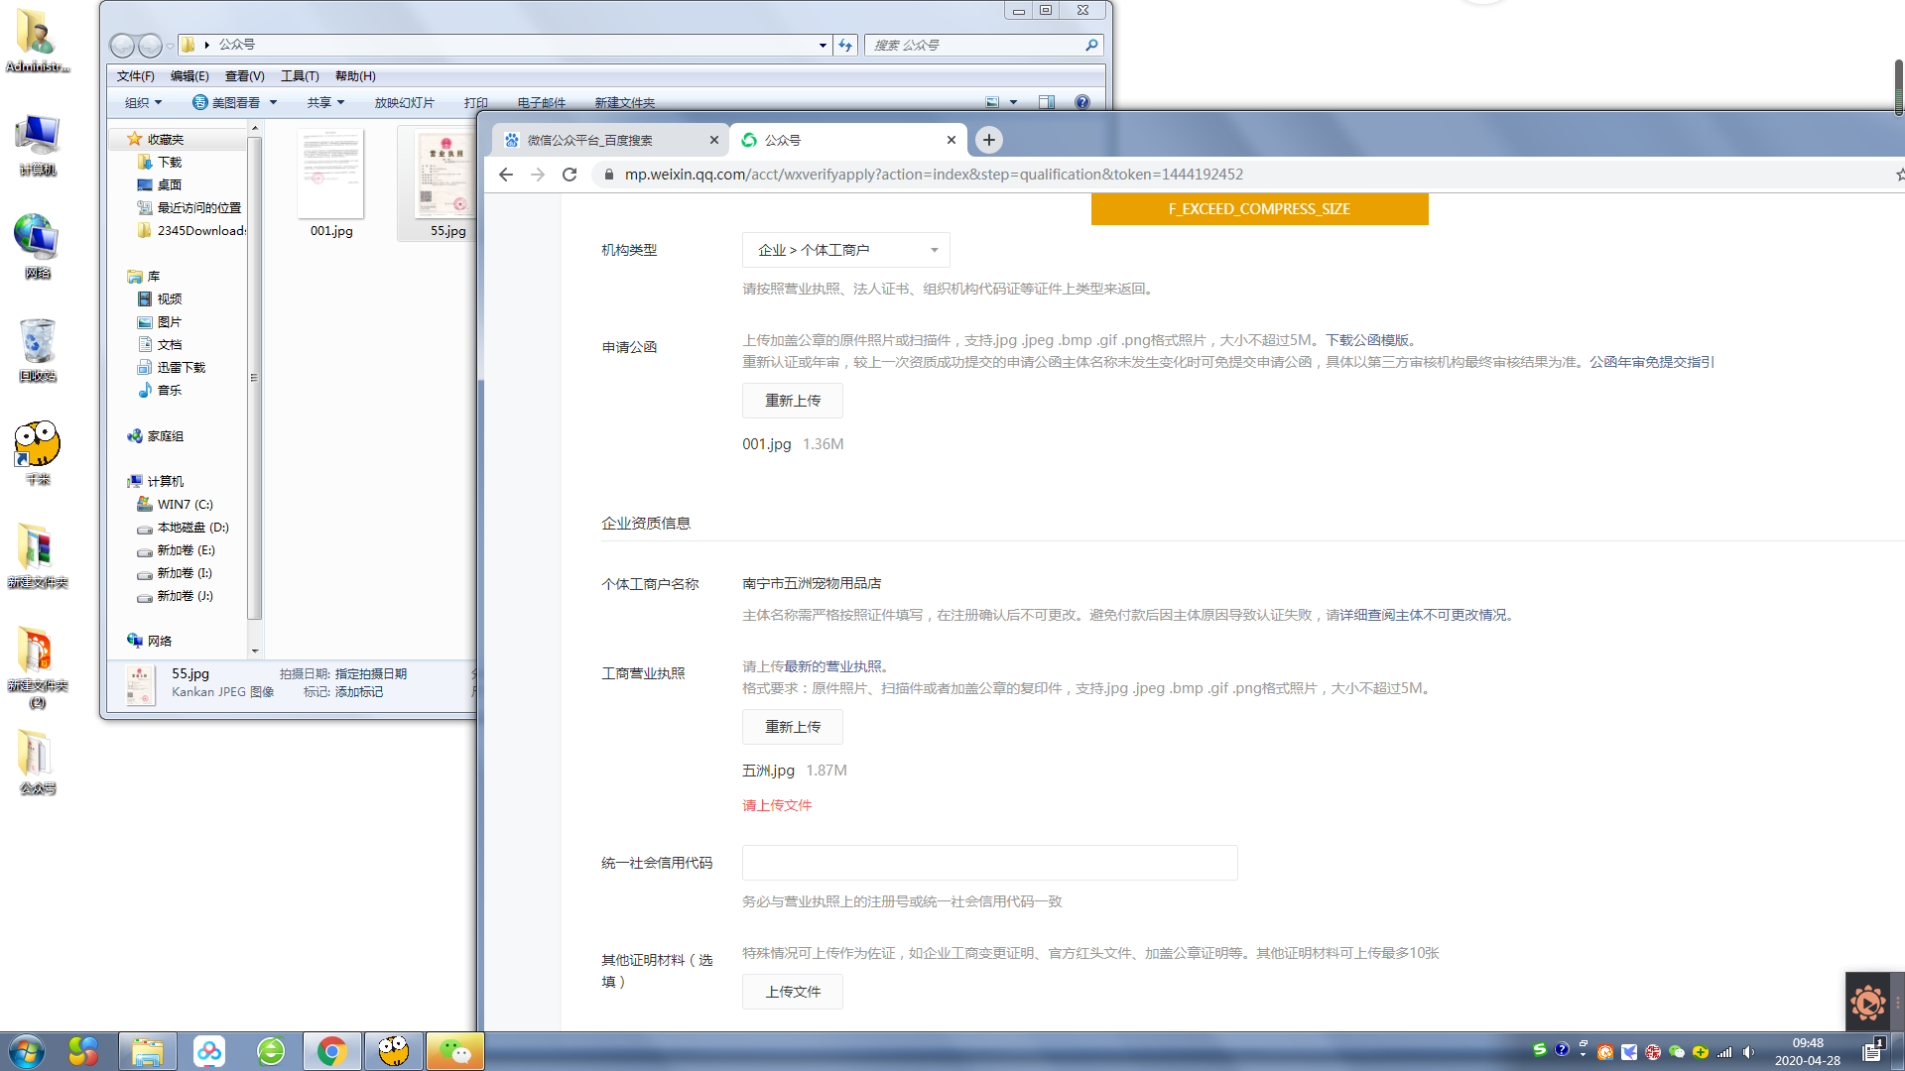The image size is (1905, 1071).
Task: Select the 001.jpg thumbnail
Action: [330, 176]
